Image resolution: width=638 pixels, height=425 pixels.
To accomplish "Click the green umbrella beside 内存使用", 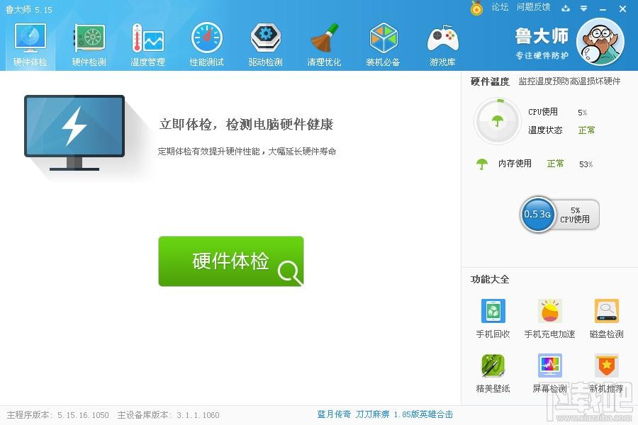I will [482, 164].
